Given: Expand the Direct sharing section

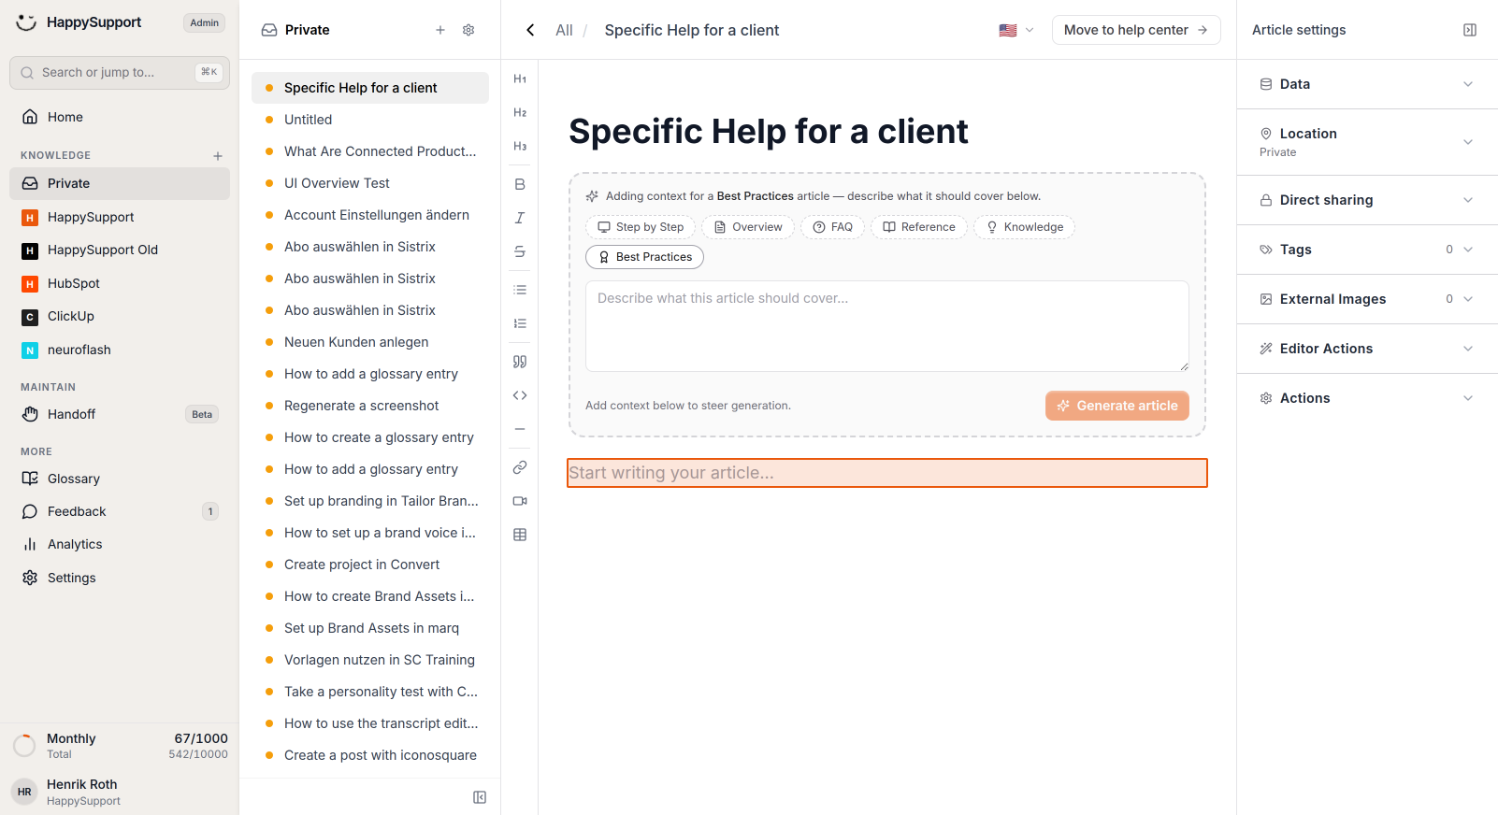Looking at the screenshot, I should pos(1367,200).
